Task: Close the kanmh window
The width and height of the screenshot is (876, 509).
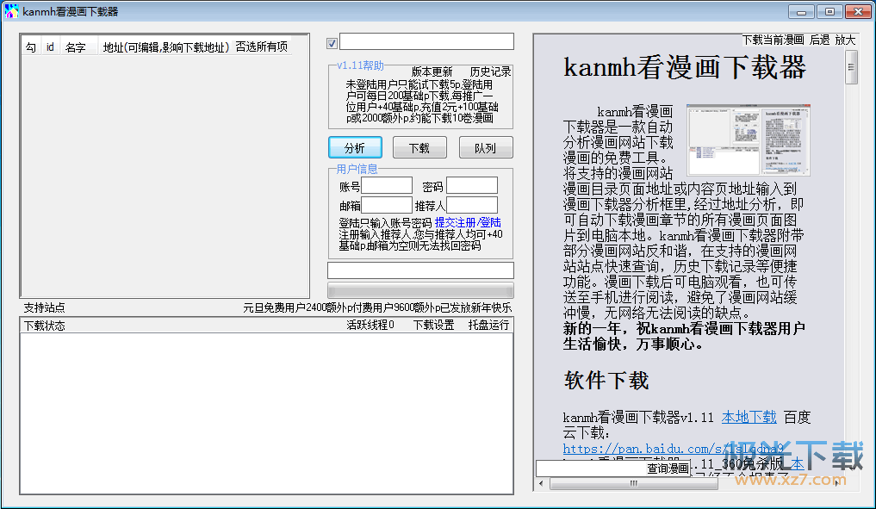Action: (858, 12)
